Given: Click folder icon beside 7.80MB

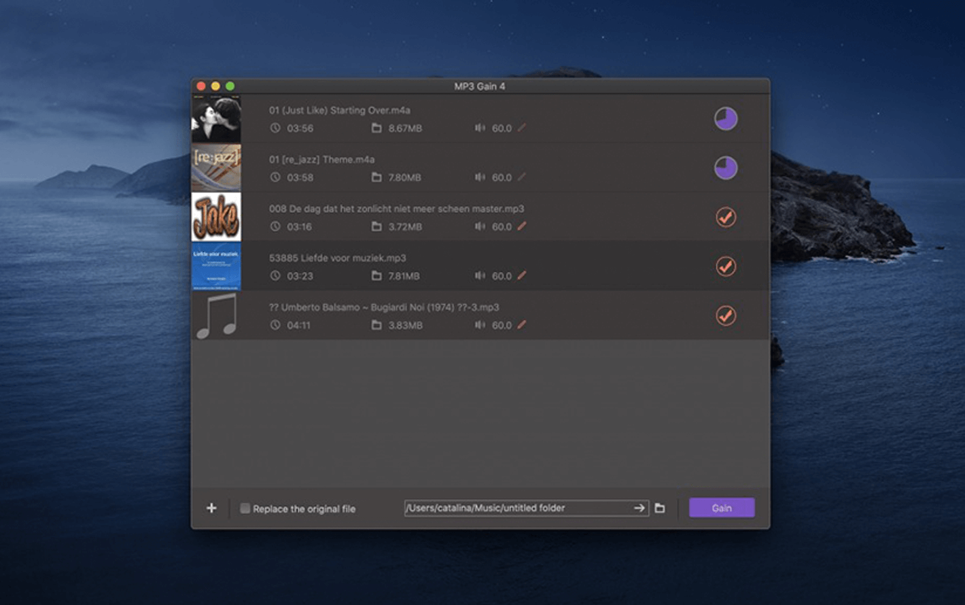Looking at the screenshot, I should (376, 177).
